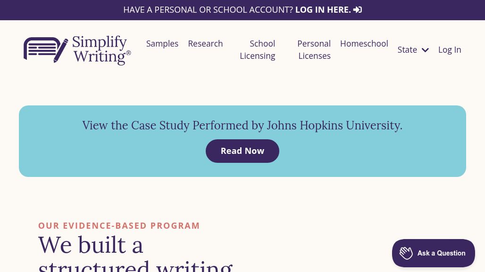485x272 pixels.
Task: Click the Johns Hopkins case study text
Action: point(242,126)
